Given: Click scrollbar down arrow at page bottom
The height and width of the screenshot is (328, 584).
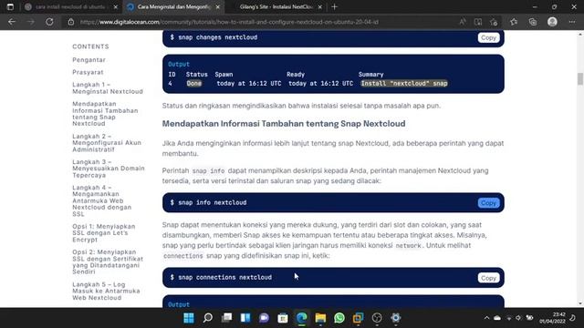Looking at the screenshot, I should point(580,303).
